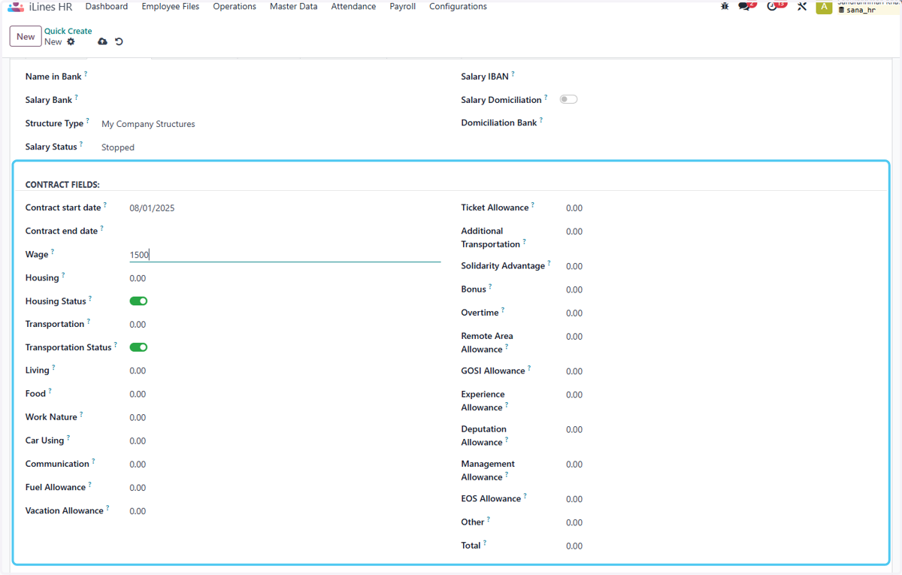Click into the Wage input containing 1500

click(285, 255)
